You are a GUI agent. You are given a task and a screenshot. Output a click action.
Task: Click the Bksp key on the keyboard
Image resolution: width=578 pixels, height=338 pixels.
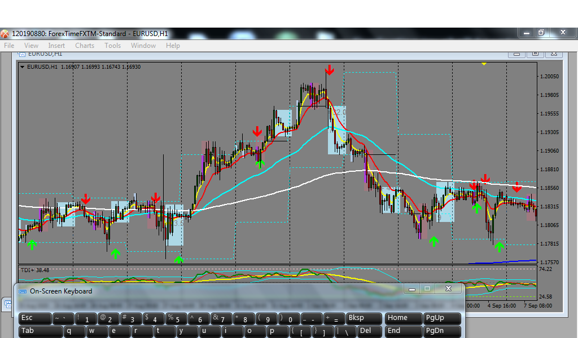[x=364, y=318]
